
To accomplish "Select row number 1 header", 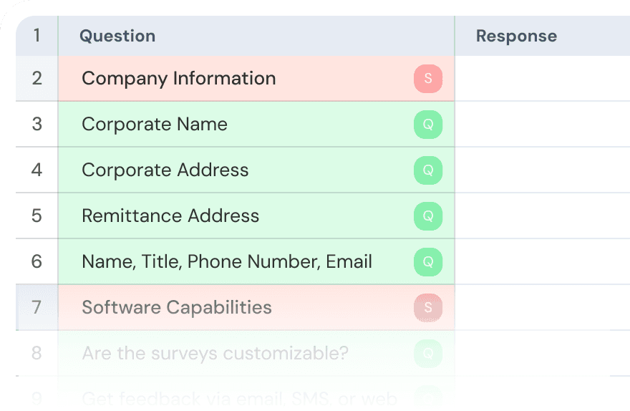I will pyautogui.click(x=37, y=36).
